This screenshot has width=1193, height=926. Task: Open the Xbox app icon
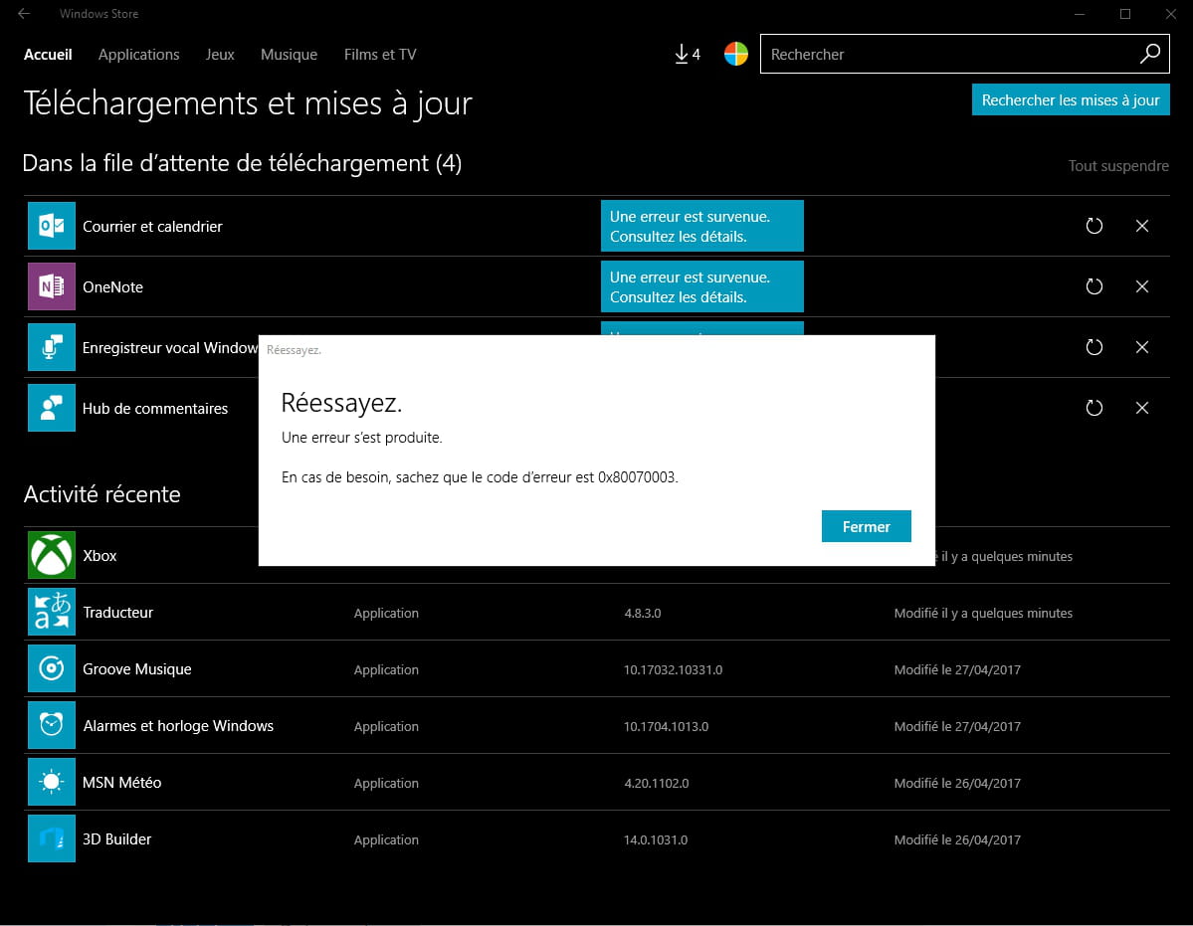52,555
